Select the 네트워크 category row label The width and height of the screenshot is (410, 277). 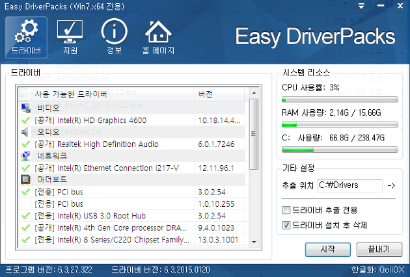pos(52,156)
